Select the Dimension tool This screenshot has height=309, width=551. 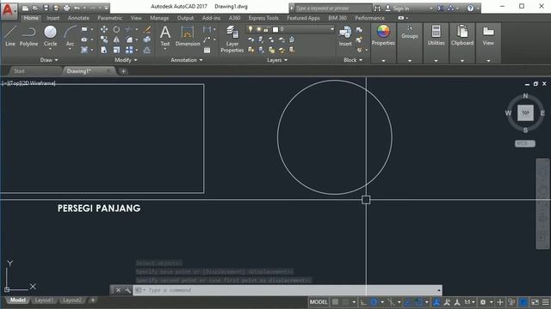[188, 36]
